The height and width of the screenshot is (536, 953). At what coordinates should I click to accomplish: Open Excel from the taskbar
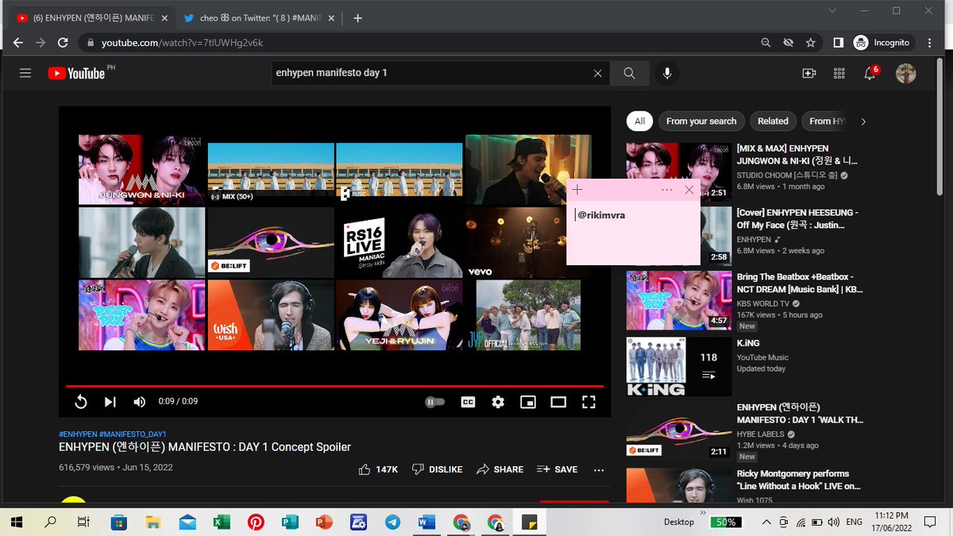point(222,522)
